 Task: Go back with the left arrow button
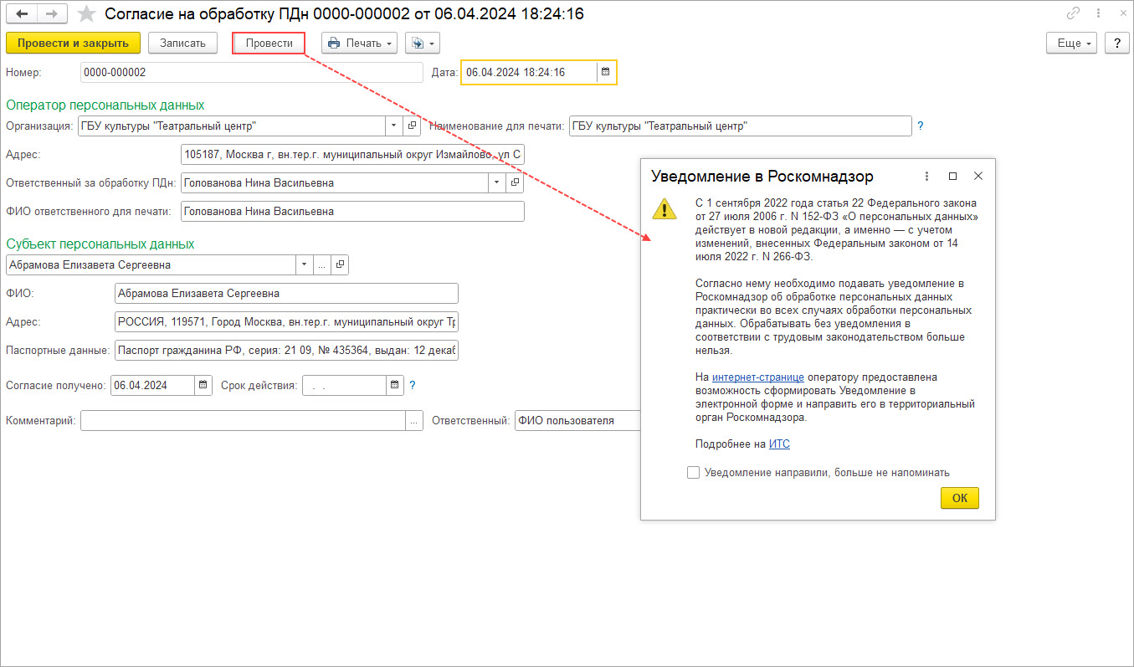(x=22, y=14)
